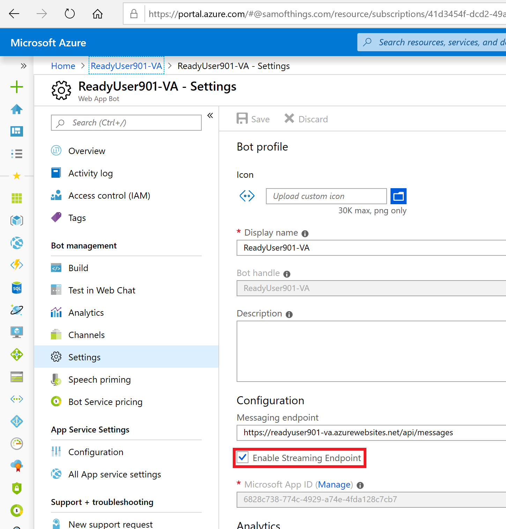This screenshot has width=506, height=529.
Task: Collapse the resource menu double chevron
Action: click(x=210, y=115)
